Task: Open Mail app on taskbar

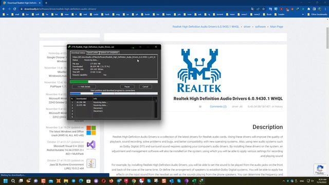Action: tap(51, 181)
